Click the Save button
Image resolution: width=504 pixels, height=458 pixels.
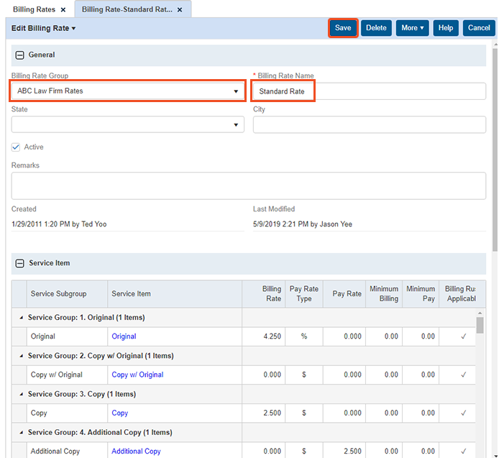pos(343,28)
